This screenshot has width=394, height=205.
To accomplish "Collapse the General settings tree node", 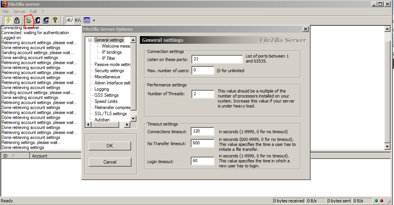I will 90,40.
